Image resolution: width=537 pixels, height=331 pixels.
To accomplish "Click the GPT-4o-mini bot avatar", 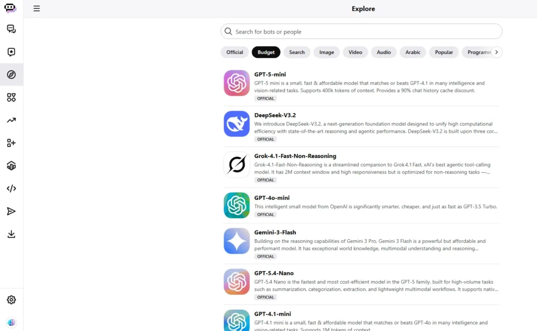I will [237, 205].
